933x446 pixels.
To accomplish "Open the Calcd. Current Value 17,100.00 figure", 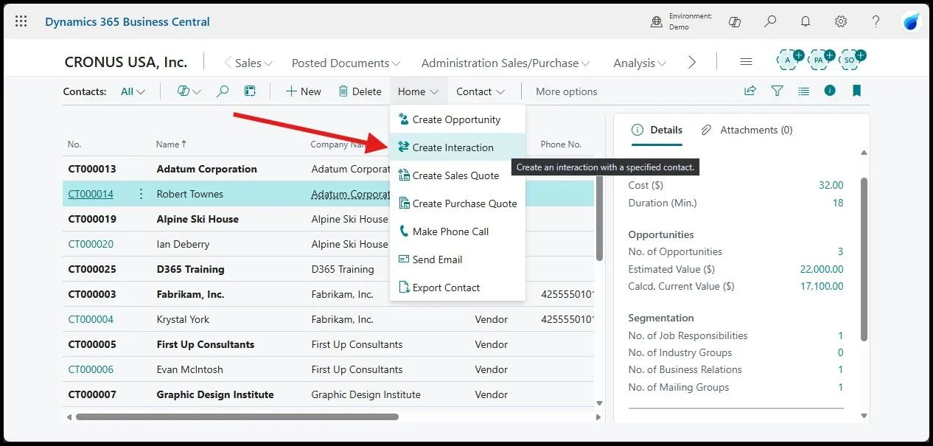I will 822,286.
